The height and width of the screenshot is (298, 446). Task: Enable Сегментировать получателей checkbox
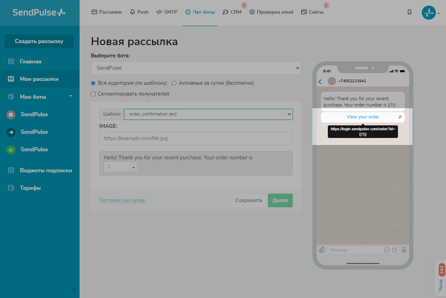[93, 94]
